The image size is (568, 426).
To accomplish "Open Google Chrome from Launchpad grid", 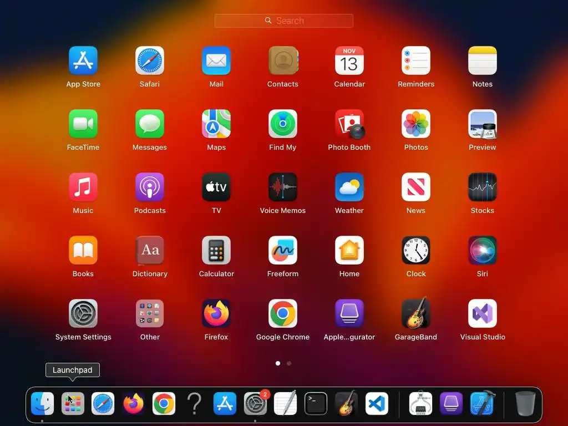I will coord(283,313).
